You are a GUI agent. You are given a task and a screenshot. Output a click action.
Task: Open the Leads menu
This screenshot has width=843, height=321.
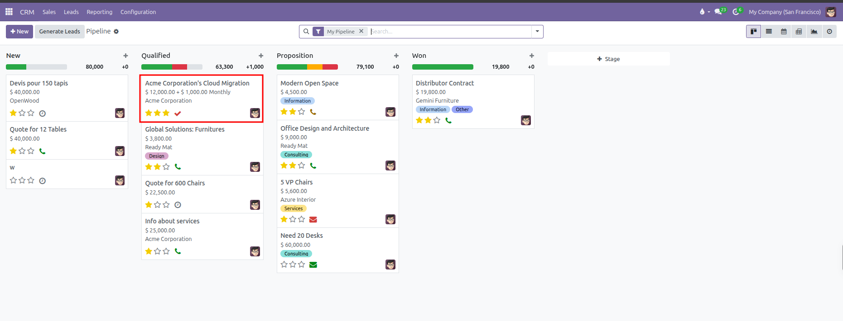pos(71,12)
